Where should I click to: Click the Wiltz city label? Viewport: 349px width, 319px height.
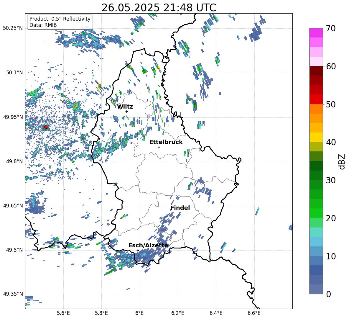125,107
